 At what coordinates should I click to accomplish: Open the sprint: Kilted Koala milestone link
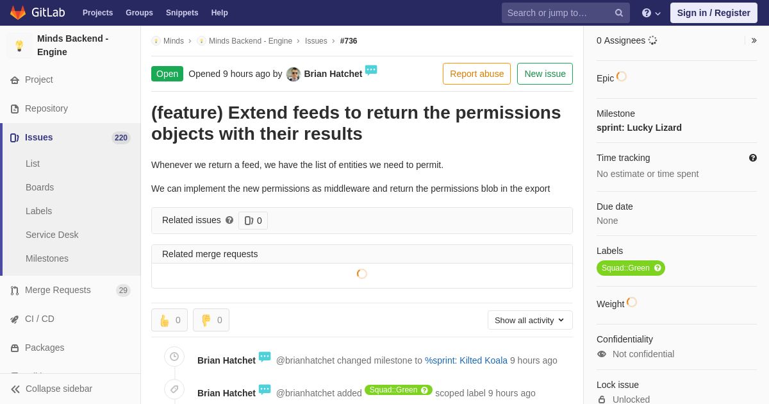(466, 360)
